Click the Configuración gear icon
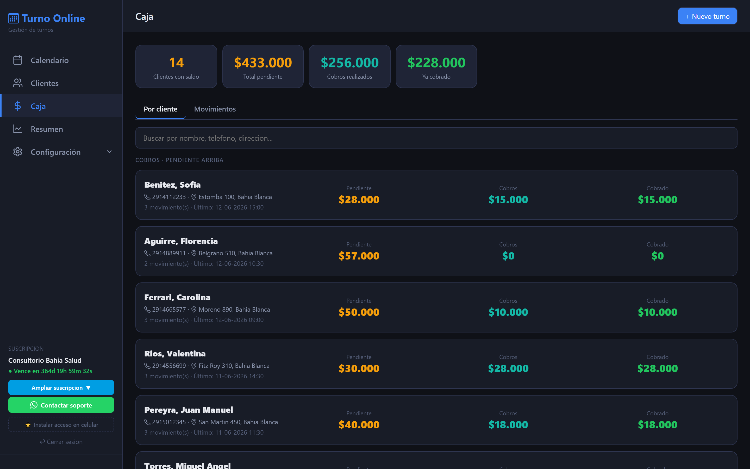The width and height of the screenshot is (750, 469). pyautogui.click(x=18, y=152)
